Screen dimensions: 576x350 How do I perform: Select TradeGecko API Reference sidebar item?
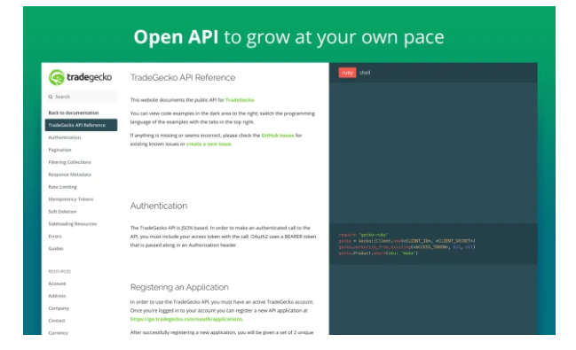(81, 125)
